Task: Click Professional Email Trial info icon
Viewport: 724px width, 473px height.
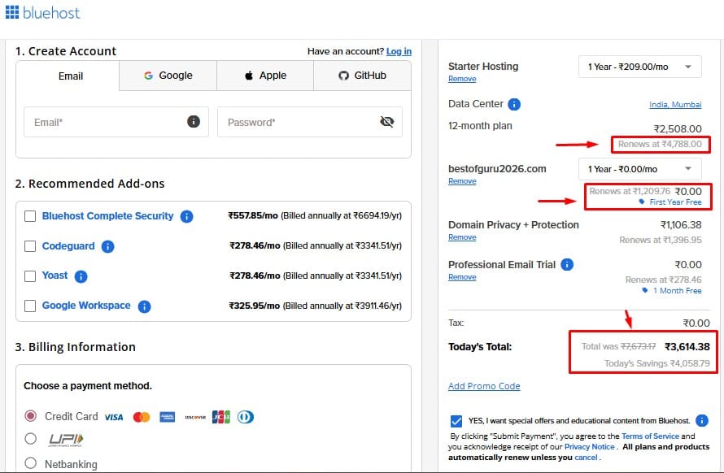Action: tap(567, 265)
